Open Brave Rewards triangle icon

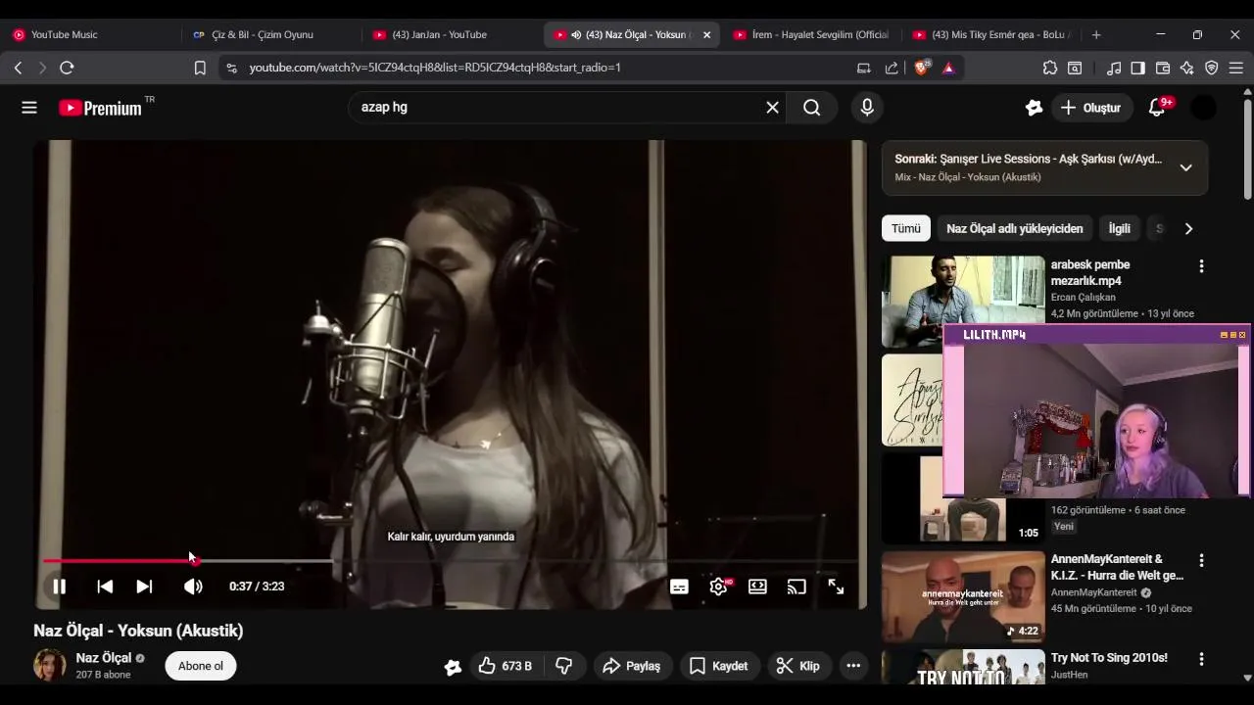[x=948, y=68]
